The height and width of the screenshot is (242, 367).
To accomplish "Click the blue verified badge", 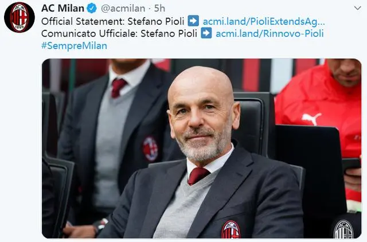I will tap(92, 9).
